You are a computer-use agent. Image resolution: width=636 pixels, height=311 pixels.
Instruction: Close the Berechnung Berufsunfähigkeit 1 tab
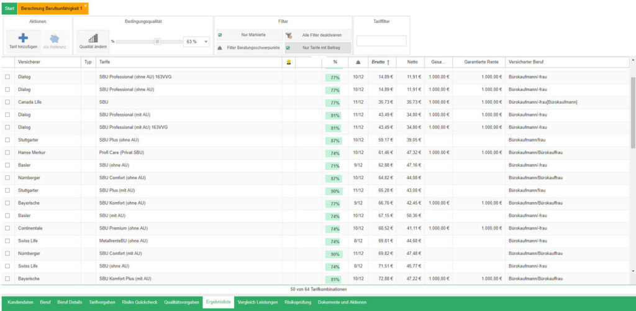point(86,5)
